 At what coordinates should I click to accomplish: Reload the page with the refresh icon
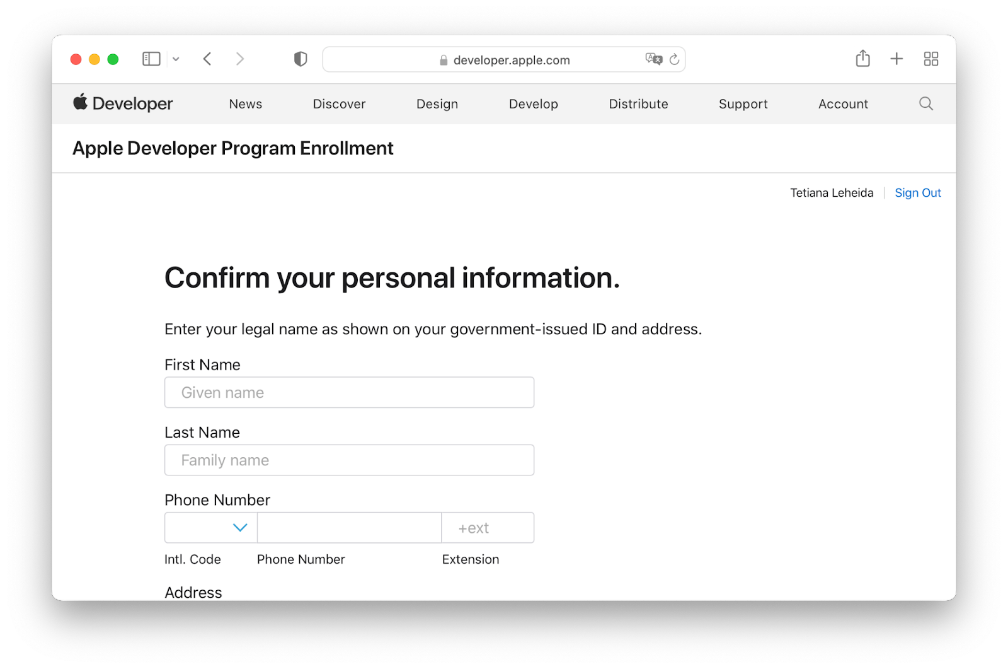[x=674, y=59]
